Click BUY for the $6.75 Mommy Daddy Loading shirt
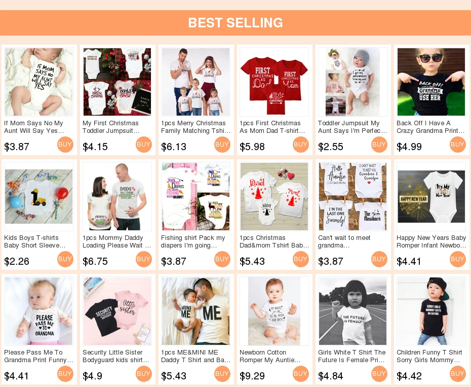The width and height of the screenshot is (471, 387). point(144,259)
